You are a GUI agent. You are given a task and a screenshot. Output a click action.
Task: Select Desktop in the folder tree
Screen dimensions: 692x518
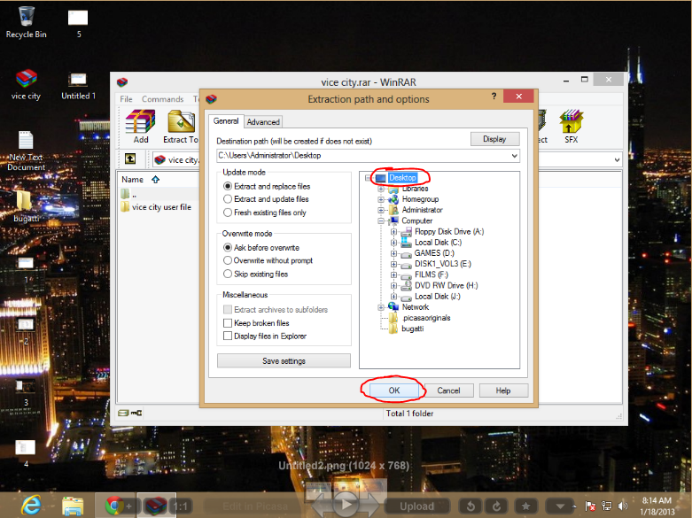pos(402,178)
